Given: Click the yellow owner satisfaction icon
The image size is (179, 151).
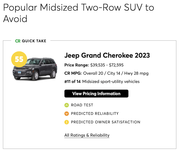Looking at the screenshot, I should pos(66,122).
